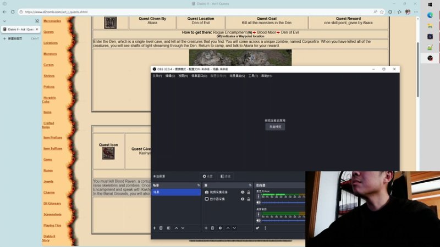
Task: Open File Explorer from the taskbar
Action: tap(430, 26)
